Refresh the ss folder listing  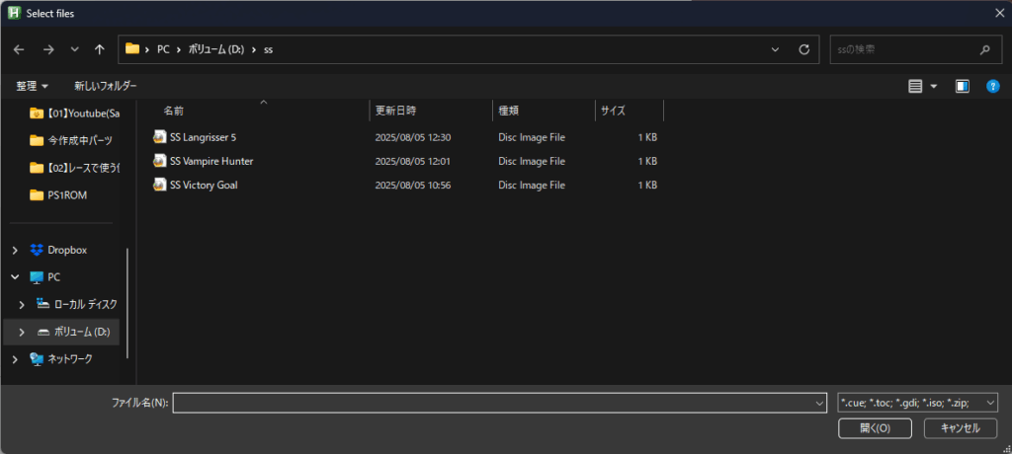click(804, 49)
